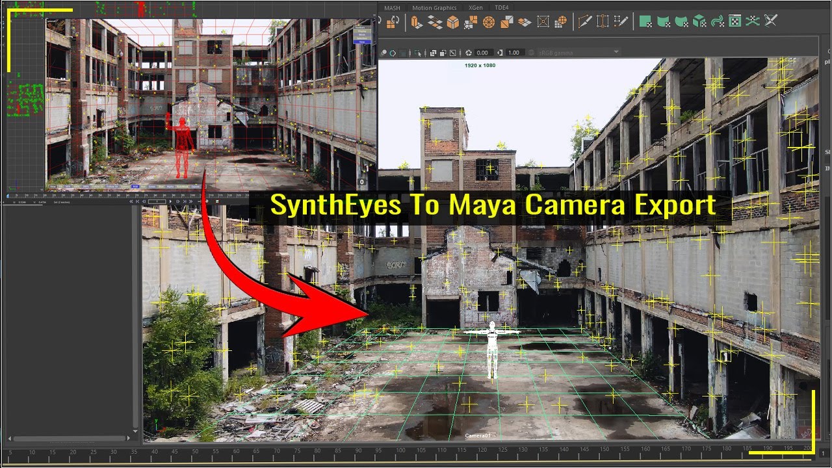Switch to the XGen shelf tab
This screenshot has height=468, width=832.
tap(476, 8)
